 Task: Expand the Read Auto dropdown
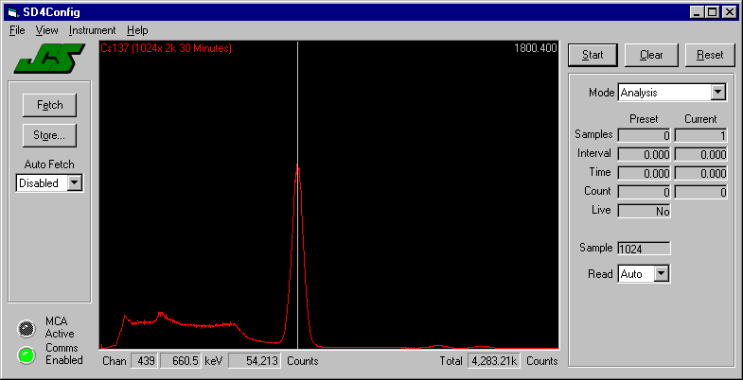tap(662, 273)
